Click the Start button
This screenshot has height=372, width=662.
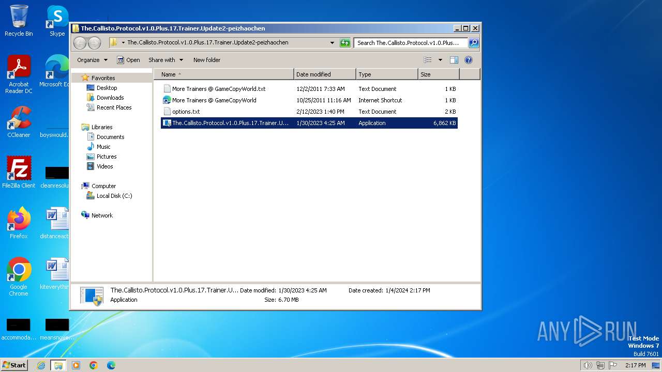tap(14, 365)
